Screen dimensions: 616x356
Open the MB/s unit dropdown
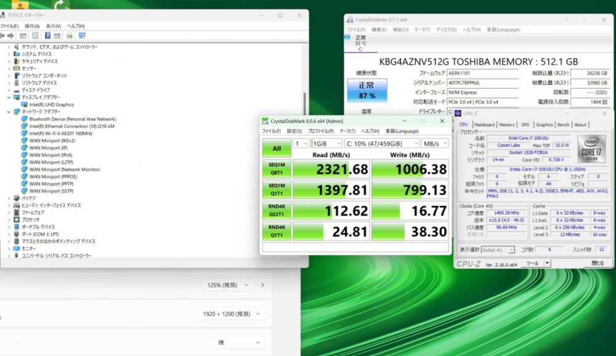[436, 144]
